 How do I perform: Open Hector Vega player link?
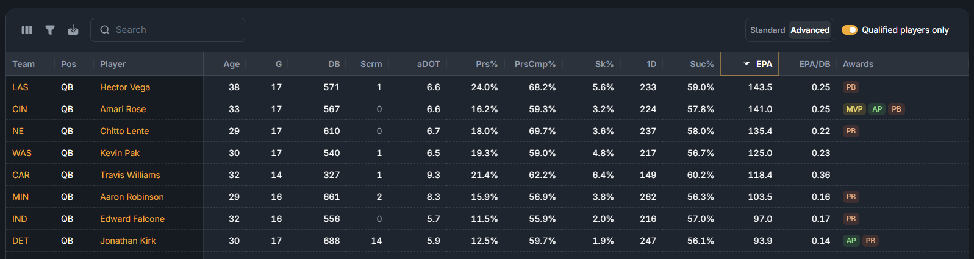pos(125,87)
